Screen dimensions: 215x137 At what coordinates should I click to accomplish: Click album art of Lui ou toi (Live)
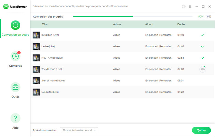(36, 92)
